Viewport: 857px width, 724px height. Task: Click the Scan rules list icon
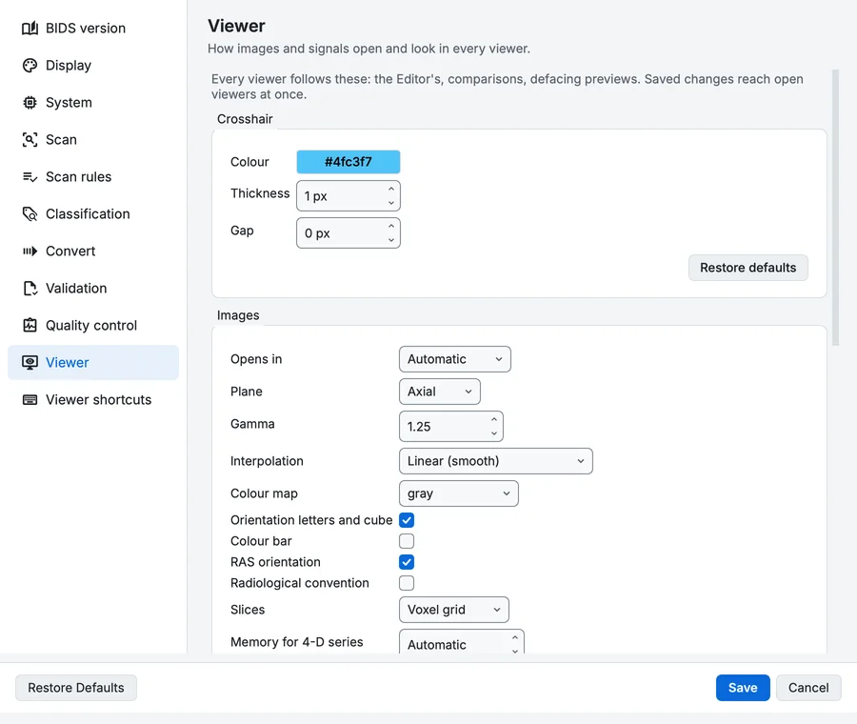tap(30, 176)
